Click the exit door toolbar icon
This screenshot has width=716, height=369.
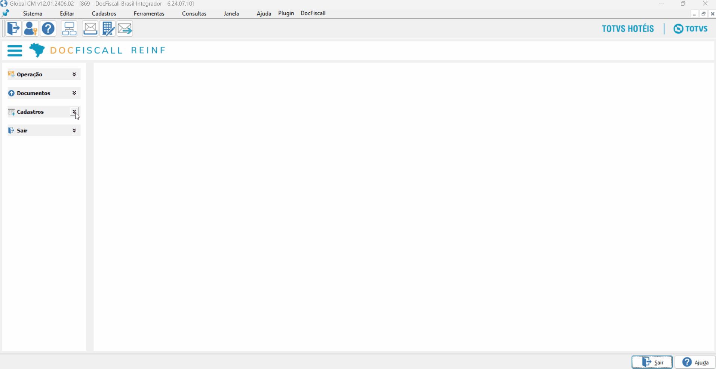click(x=13, y=28)
